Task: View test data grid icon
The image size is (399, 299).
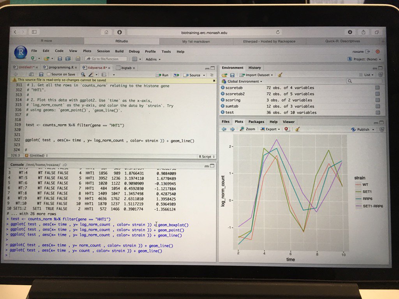Action: point(378,113)
